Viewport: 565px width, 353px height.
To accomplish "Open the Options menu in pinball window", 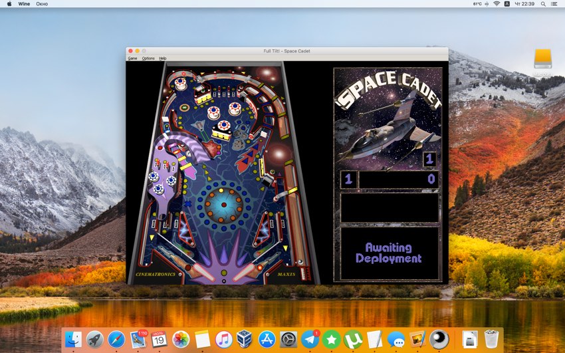I will [148, 59].
